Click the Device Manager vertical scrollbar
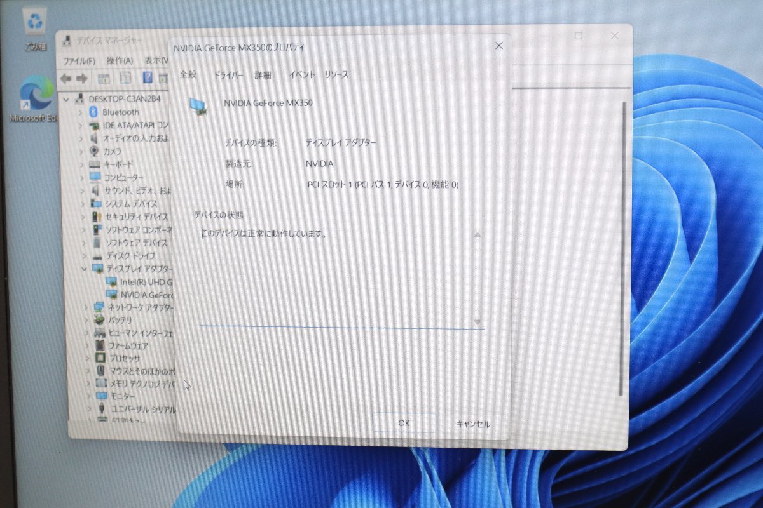Image resolution: width=763 pixels, height=508 pixels. (x=624, y=248)
